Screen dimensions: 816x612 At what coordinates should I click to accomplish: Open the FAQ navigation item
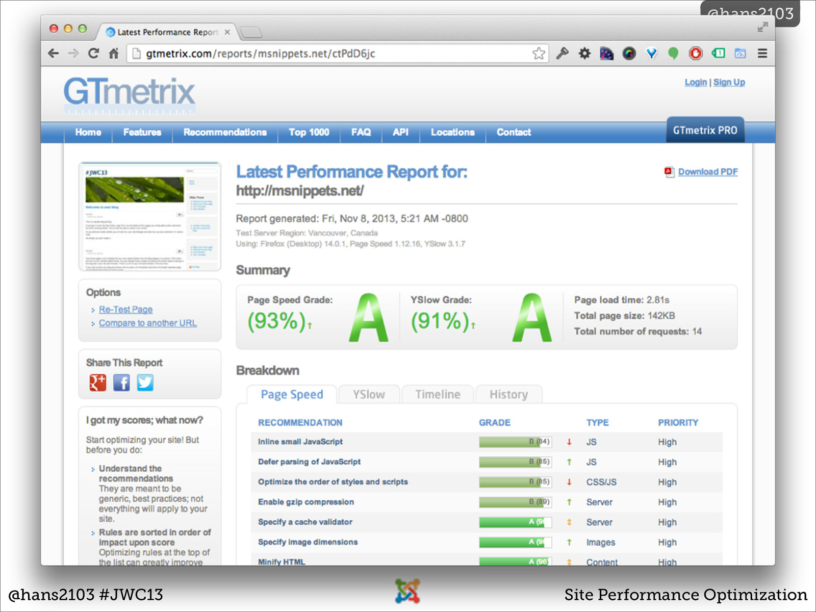pos(361,132)
